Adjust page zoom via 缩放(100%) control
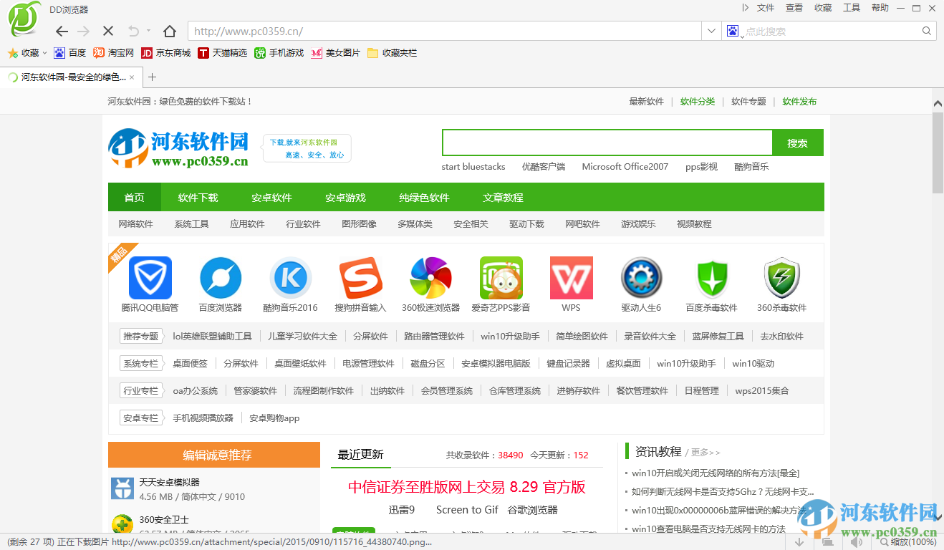 (913, 541)
